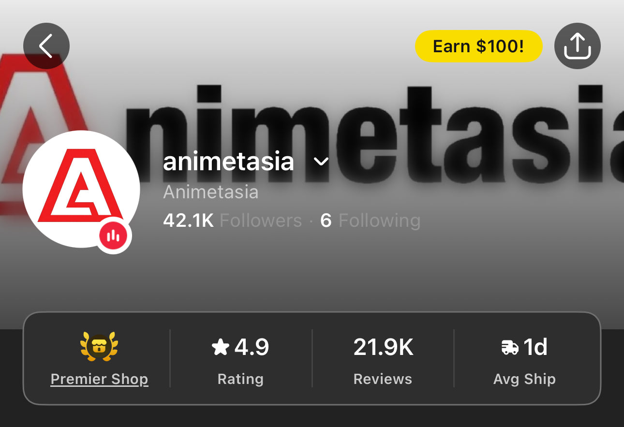The image size is (624, 427).
Task: Tap the Premier Shop laurel badge icon
Action: coord(99,347)
